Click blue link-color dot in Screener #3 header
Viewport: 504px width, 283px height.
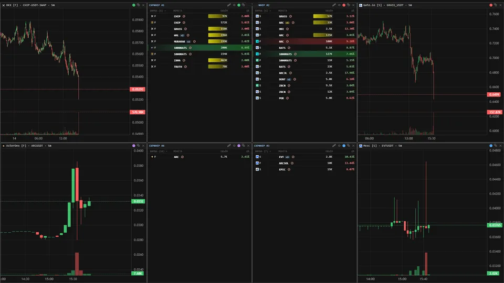tap(344, 146)
